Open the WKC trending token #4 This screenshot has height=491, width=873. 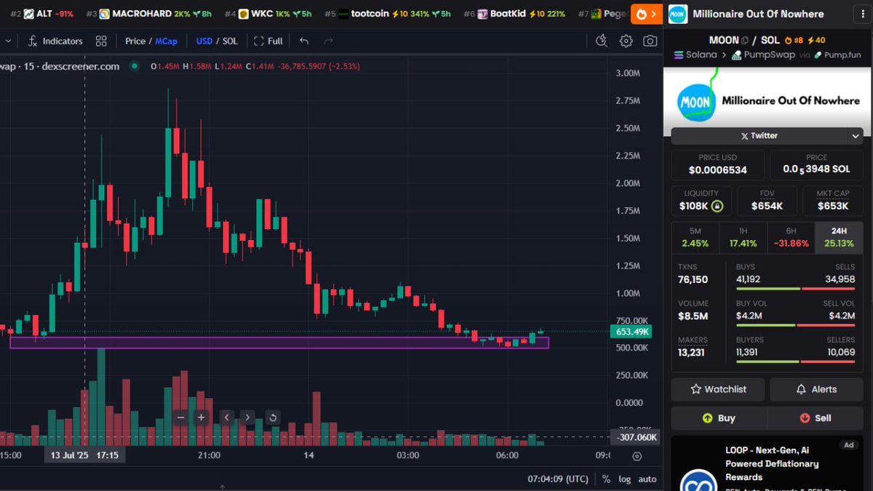[268, 14]
